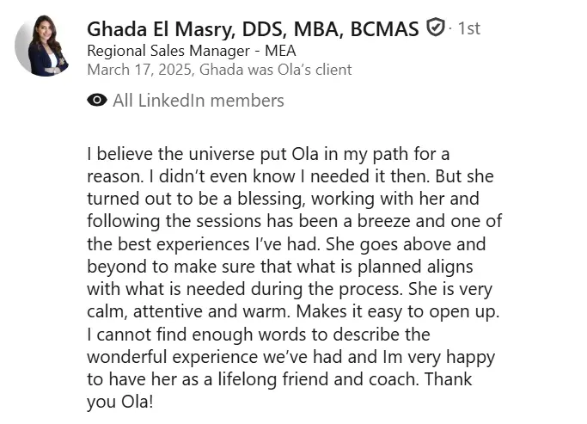Click the All LinkedIn members visibility label

click(x=199, y=101)
